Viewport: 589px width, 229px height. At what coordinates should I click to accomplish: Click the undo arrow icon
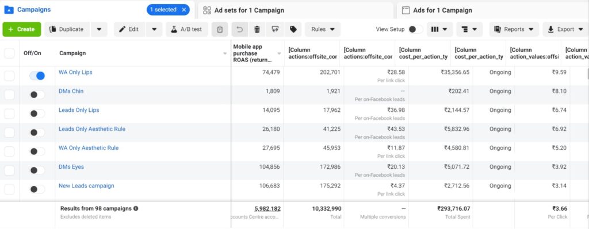coord(240,29)
